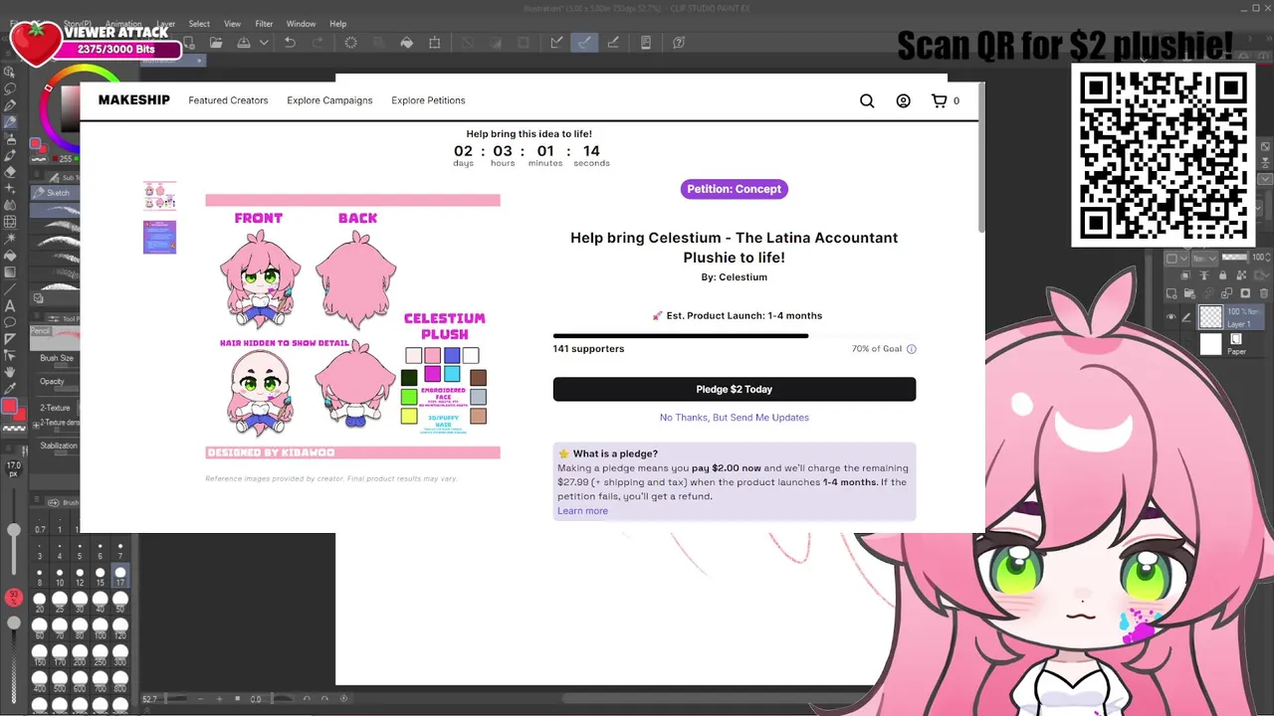Image resolution: width=1274 pixels, height=716 pixels.
Task: Open Explore Petitions link
Action: click(428, 100)
